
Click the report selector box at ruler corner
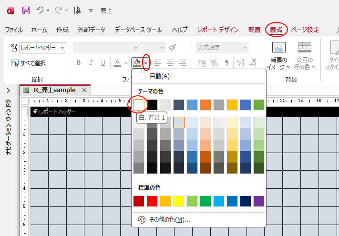click(25, 101)
